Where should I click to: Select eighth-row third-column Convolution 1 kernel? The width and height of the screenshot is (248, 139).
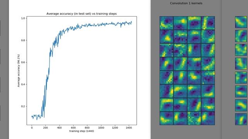coord(194,118)
